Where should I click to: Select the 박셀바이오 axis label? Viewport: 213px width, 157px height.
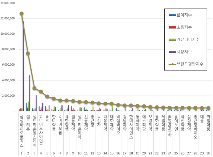tap(118, 125)
